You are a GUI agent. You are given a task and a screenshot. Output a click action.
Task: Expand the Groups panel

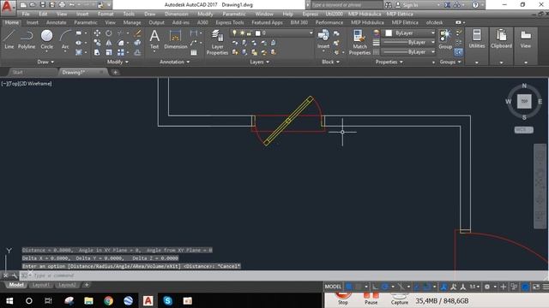pos(450,62)
